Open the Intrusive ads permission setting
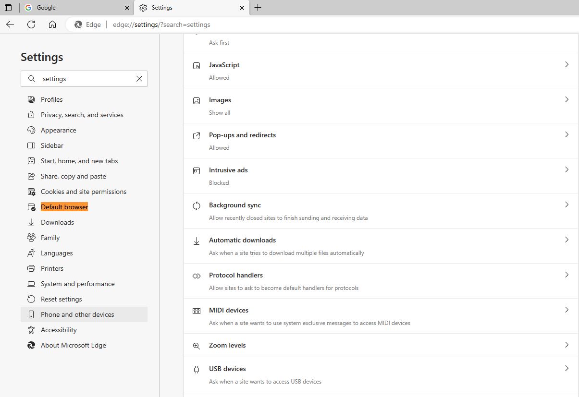This screenshot has width=579, height=397. pyautogui.click(x=228, y=170)
